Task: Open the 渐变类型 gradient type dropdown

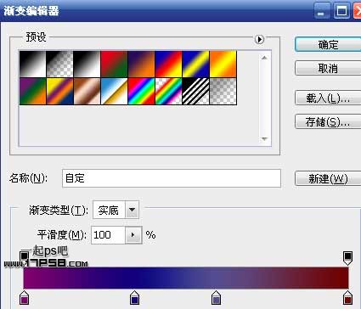Action: coord(132,210)
